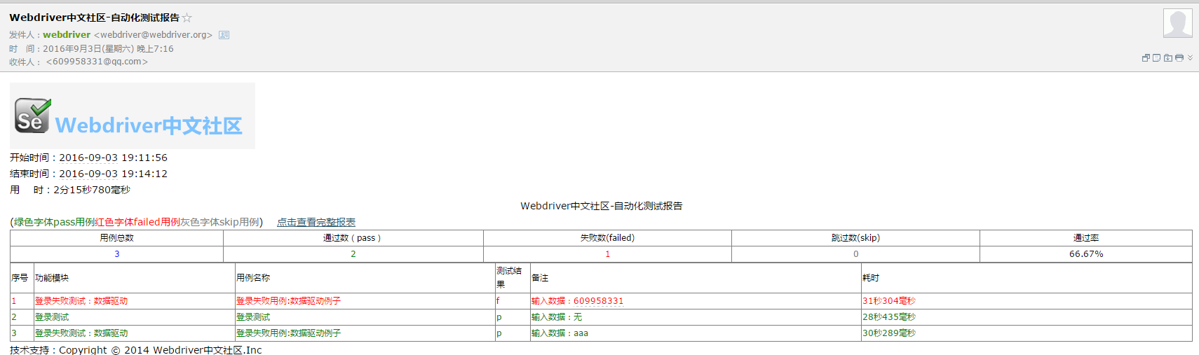Click total cases value 3
The height and width of the screenshot is (355, 1199).
(x=117, y=254)
